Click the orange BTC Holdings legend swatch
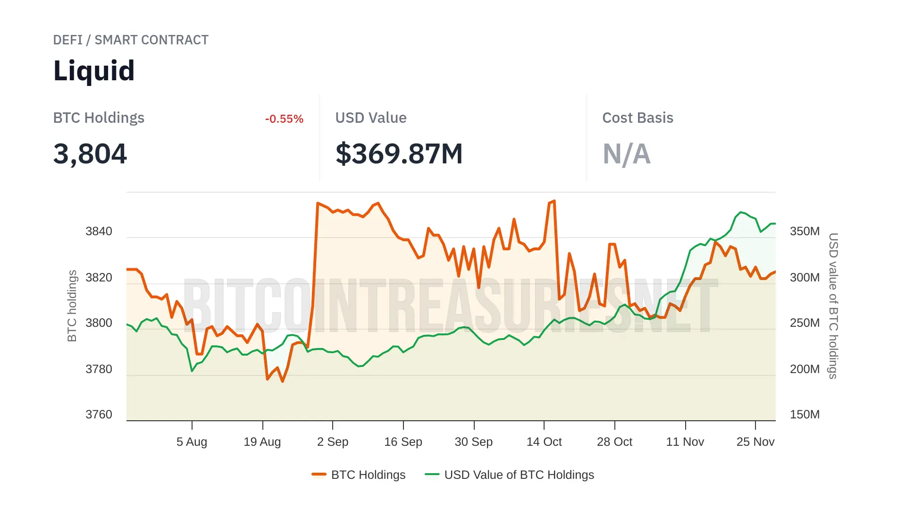 coord(319,474)
